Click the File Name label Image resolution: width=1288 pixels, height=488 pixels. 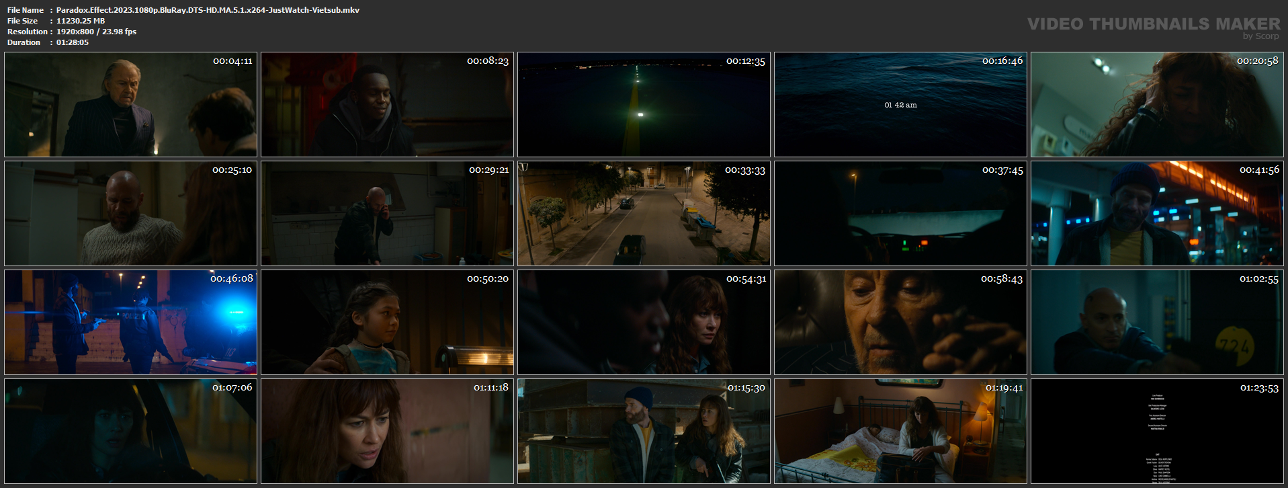(26, 10)
